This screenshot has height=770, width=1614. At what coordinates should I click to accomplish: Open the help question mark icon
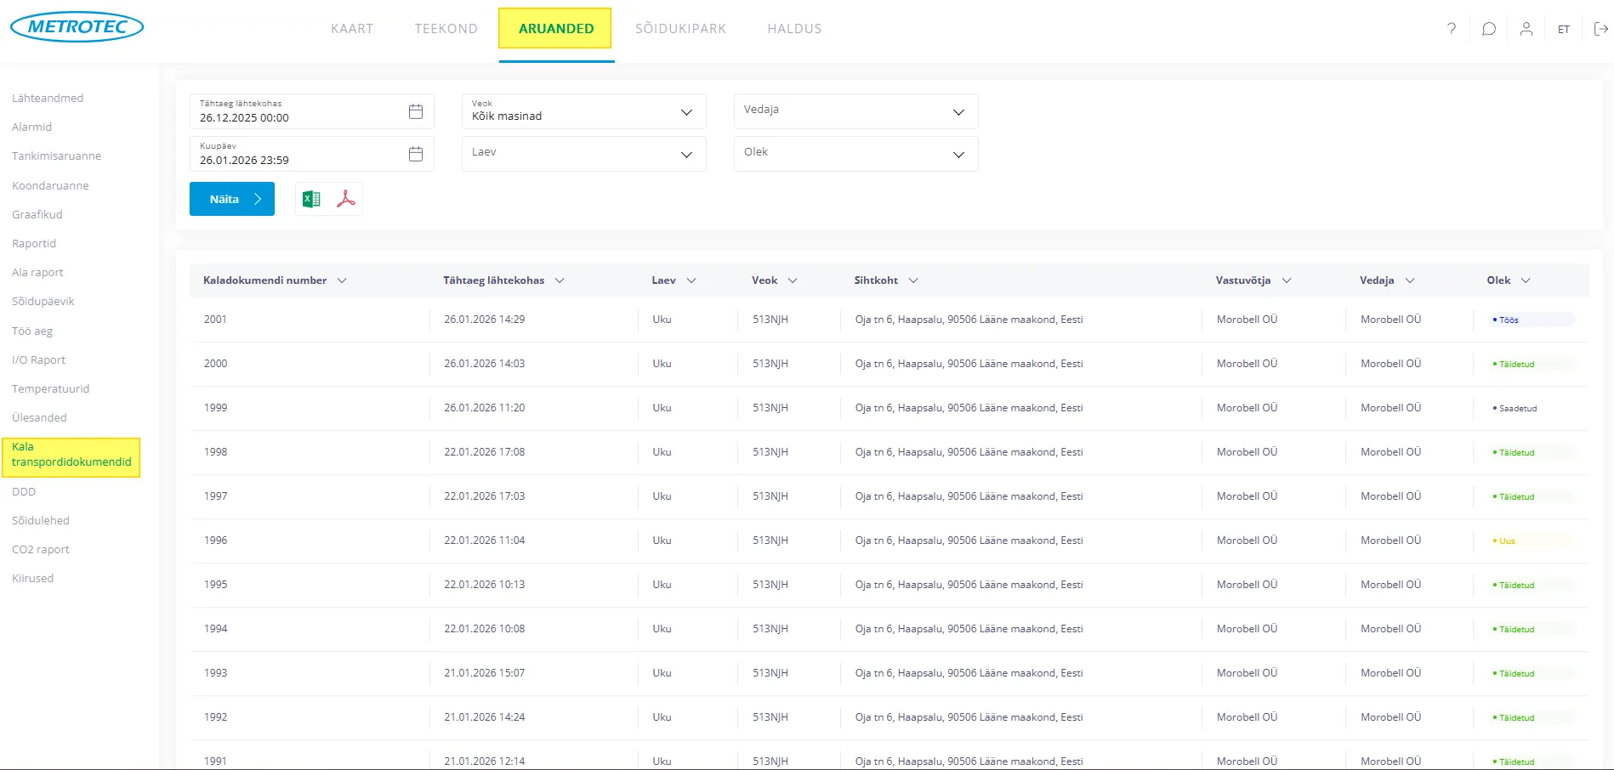click(1452, 29)
